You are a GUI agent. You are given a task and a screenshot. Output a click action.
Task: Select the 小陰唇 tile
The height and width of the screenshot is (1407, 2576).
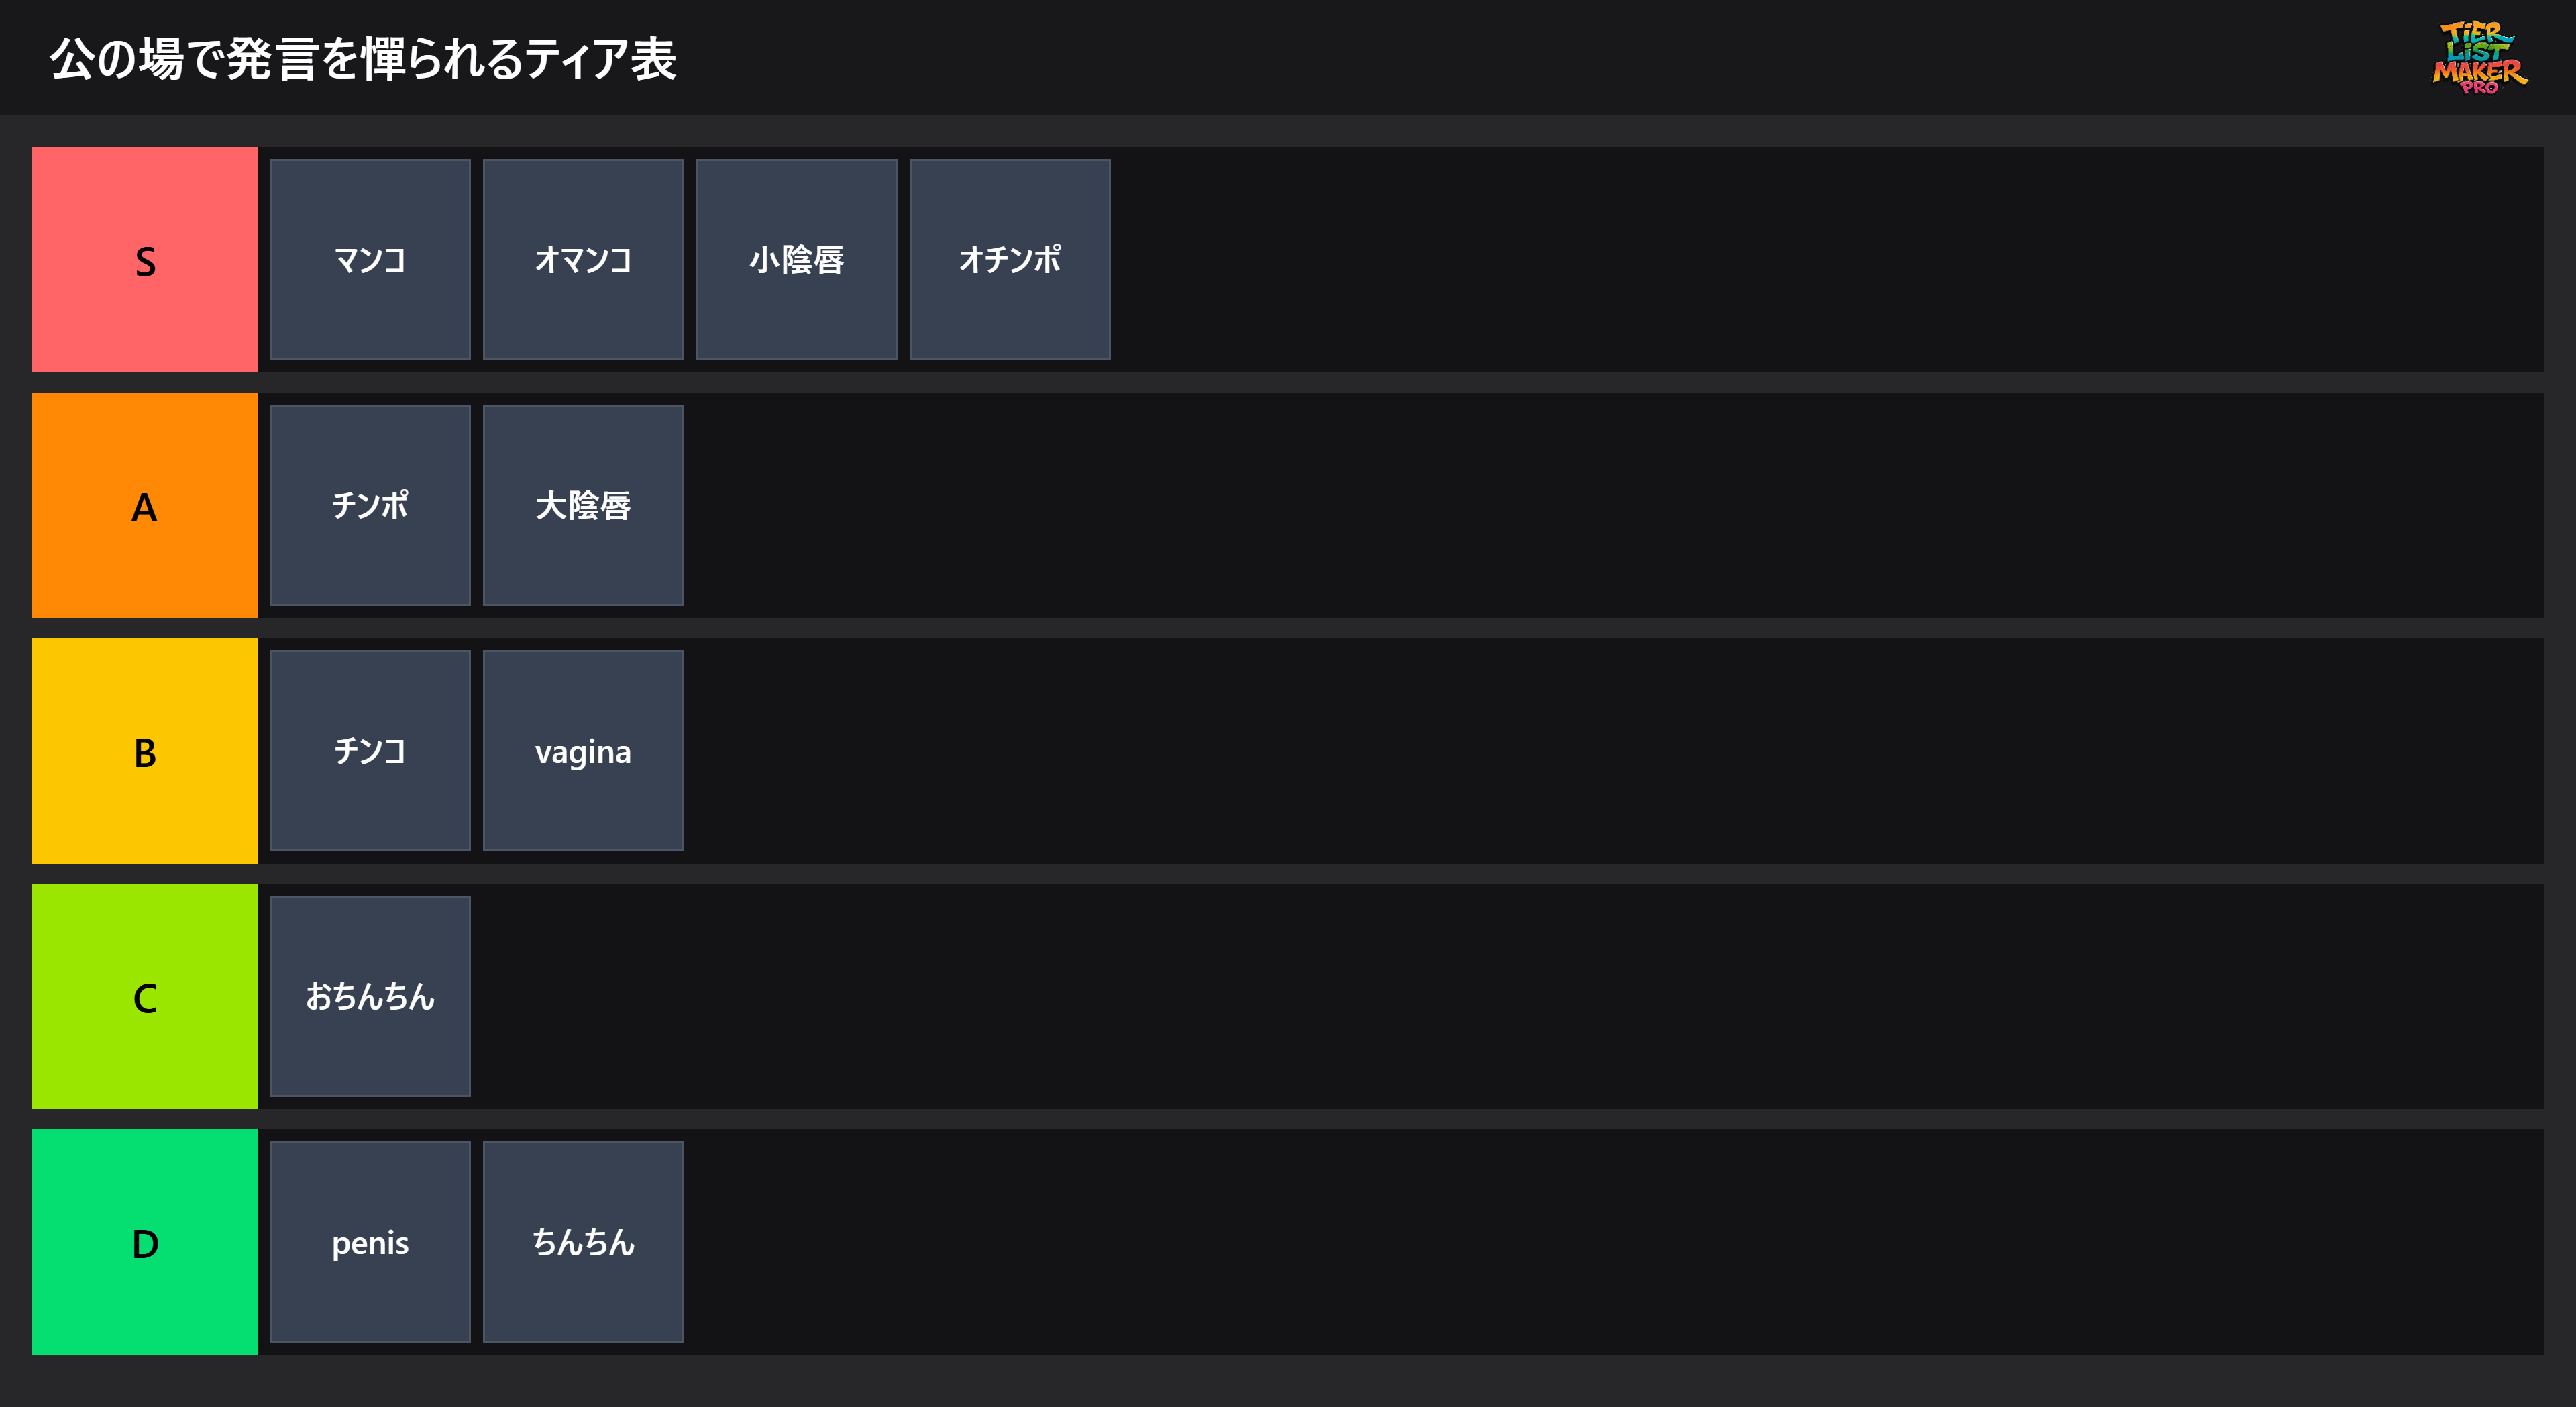pyautogui.click(x=796, y=260)
